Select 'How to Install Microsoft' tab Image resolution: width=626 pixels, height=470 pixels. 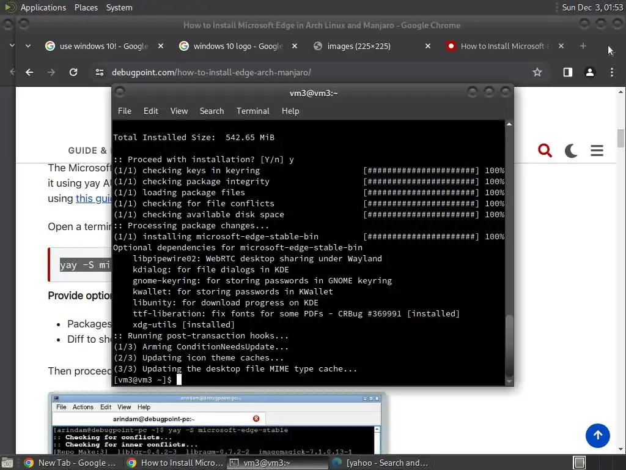pos(506,46)
